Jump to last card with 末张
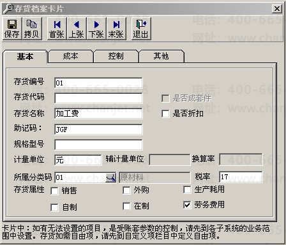Image resolution: width=286 pixels, height=245 pixels. coord(116,29)
